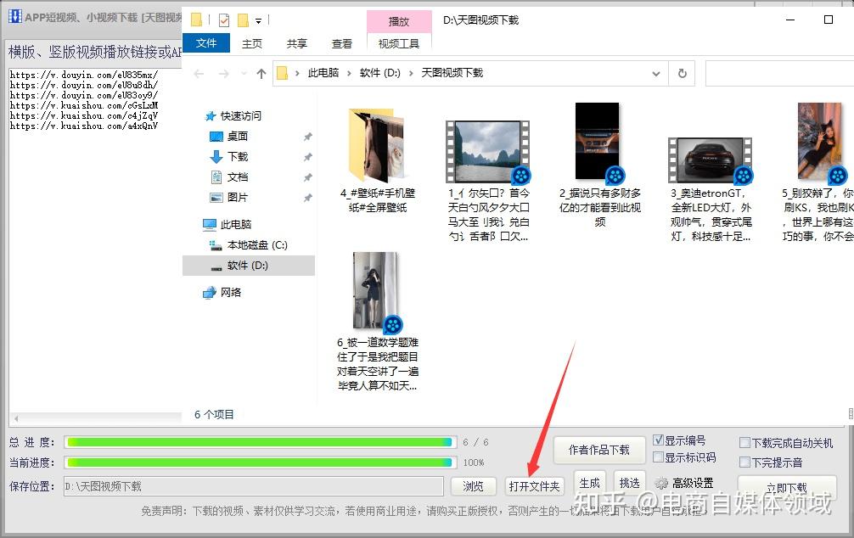The image size is (854, 538).
Task: Click the properties checkmark quick-access icon
Action: point(224,20)
